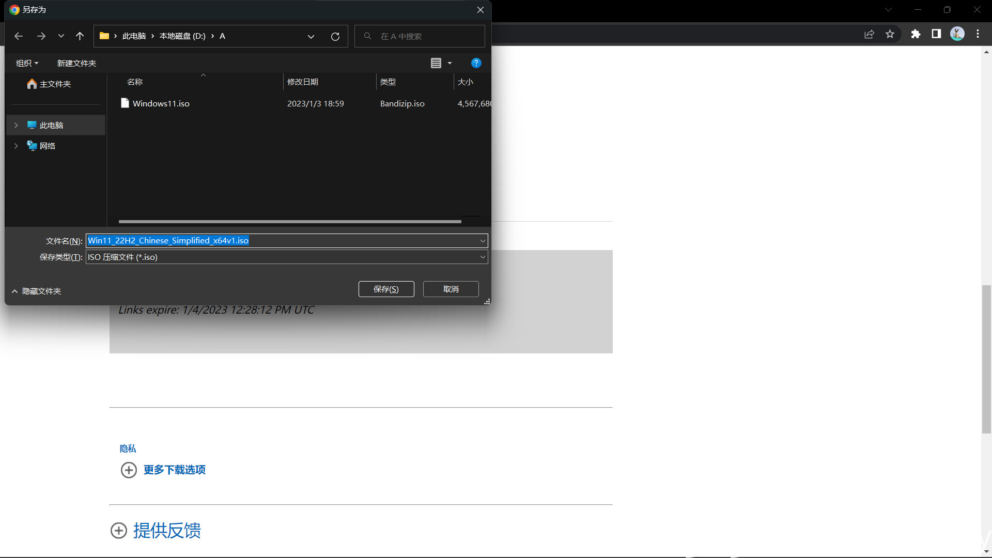Open the Chrome extensions puzzle icon
The width and height of the screenshot is (992, 558).
pyautogui.click(x=916, y=34)
